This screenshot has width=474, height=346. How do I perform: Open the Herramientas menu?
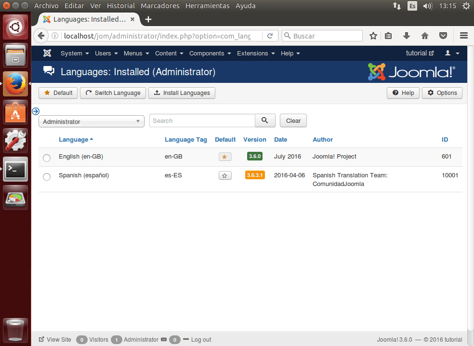[207, 6]
